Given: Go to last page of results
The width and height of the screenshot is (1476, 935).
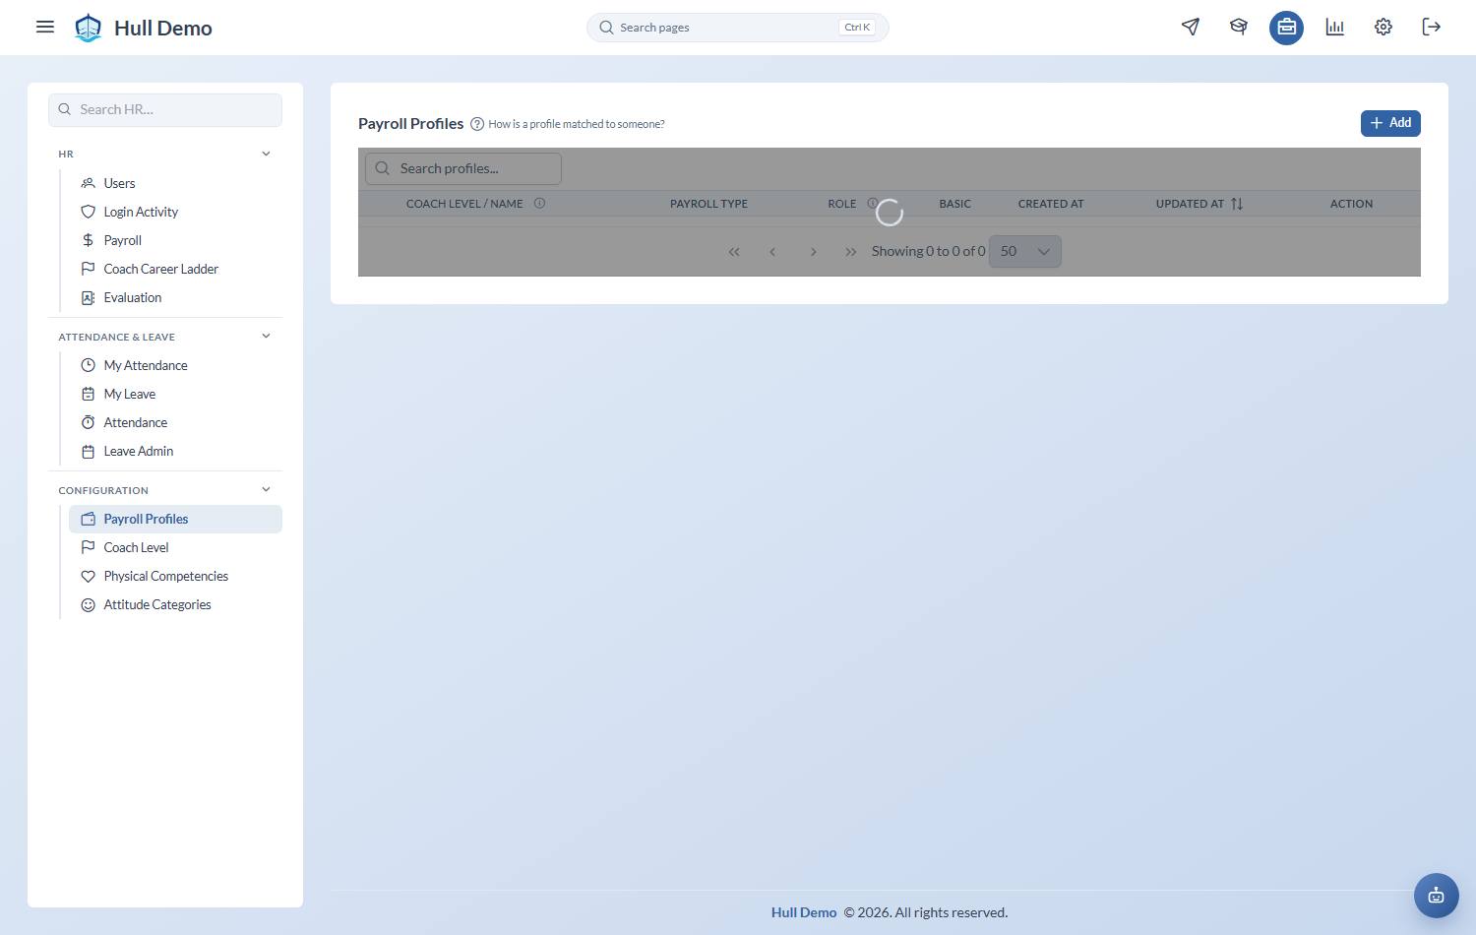Looking at the screenshot, I should pos(851,252).
